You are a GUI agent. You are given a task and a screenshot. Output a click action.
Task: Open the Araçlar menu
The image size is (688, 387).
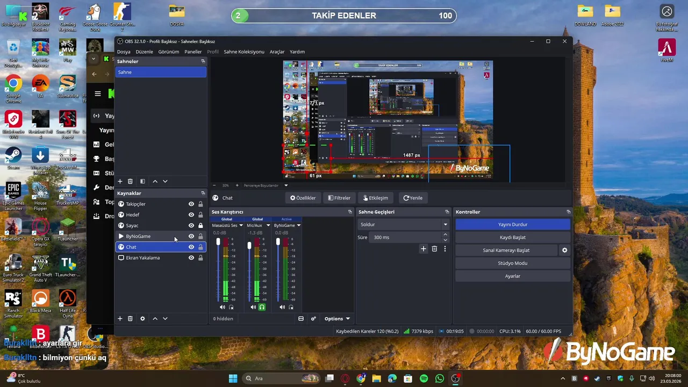[x=277, y=52]
